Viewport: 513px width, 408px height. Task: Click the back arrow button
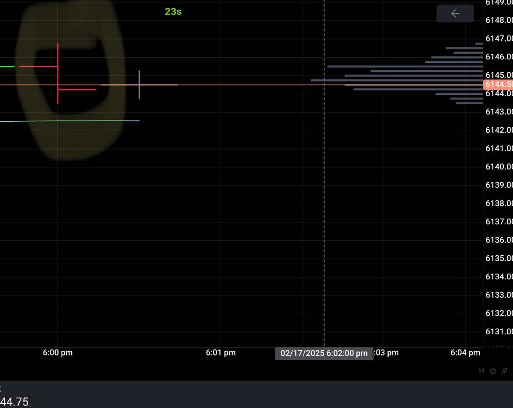(455, 13)
